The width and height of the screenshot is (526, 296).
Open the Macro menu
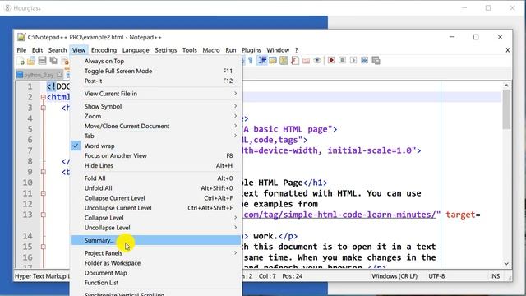tap(211, 50)
